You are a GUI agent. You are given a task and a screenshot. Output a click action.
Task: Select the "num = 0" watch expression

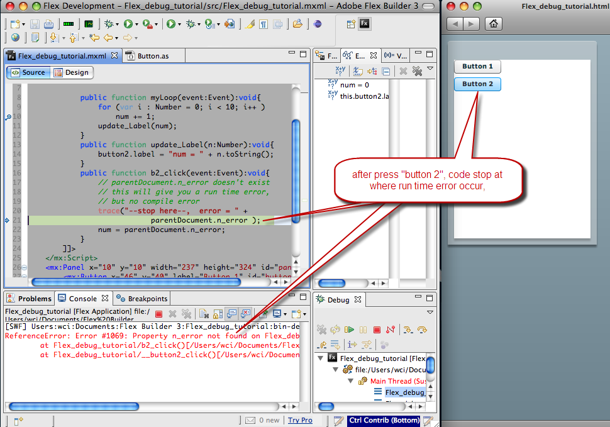[x=354, y=85]
